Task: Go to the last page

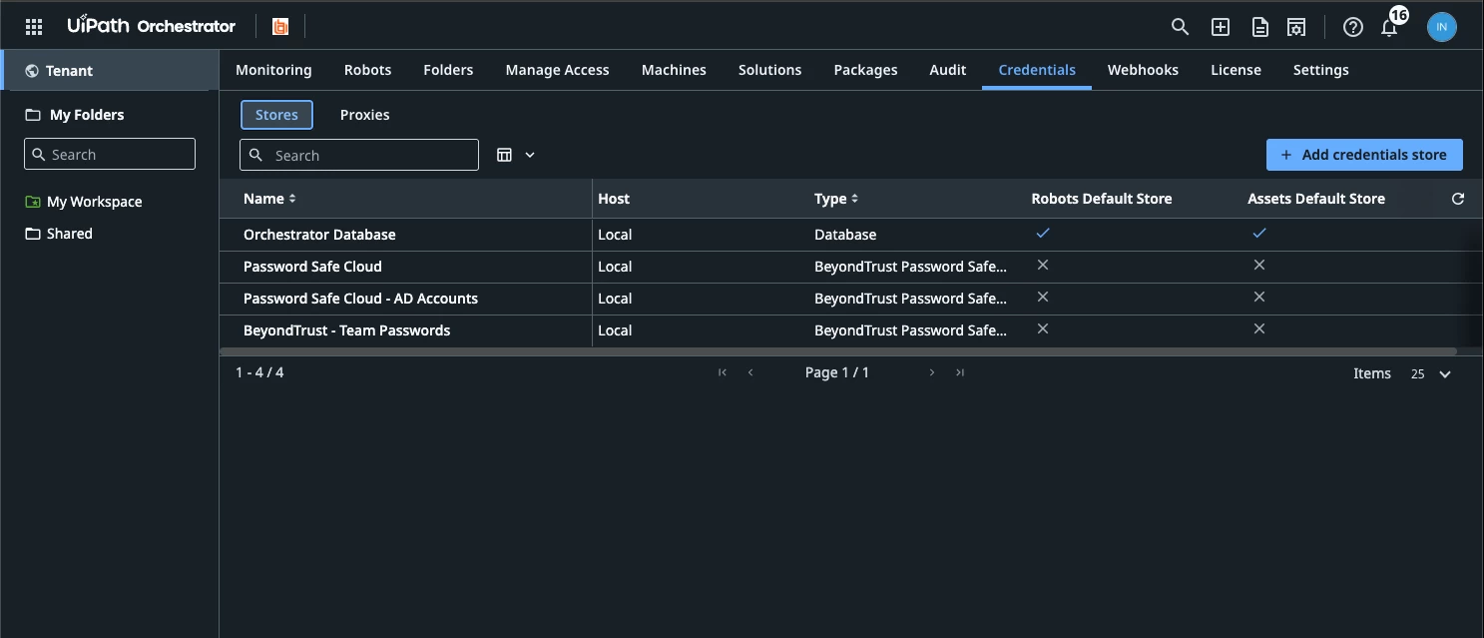Action: click(x=960, y=372)
